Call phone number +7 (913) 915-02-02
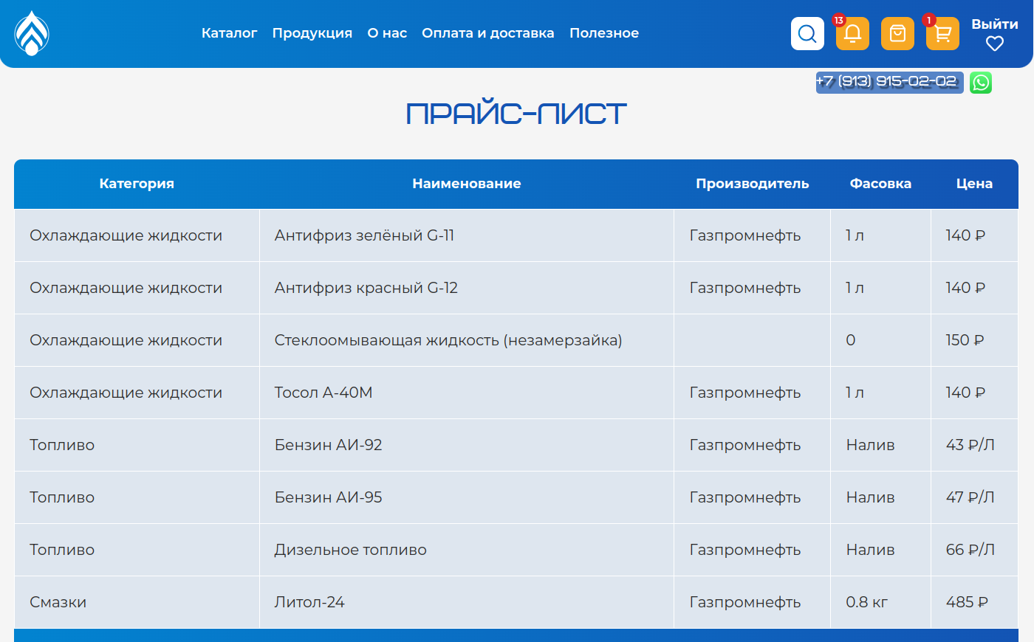Image resolution: width=1034 pixels, height=642 pixels. [889, 82]
